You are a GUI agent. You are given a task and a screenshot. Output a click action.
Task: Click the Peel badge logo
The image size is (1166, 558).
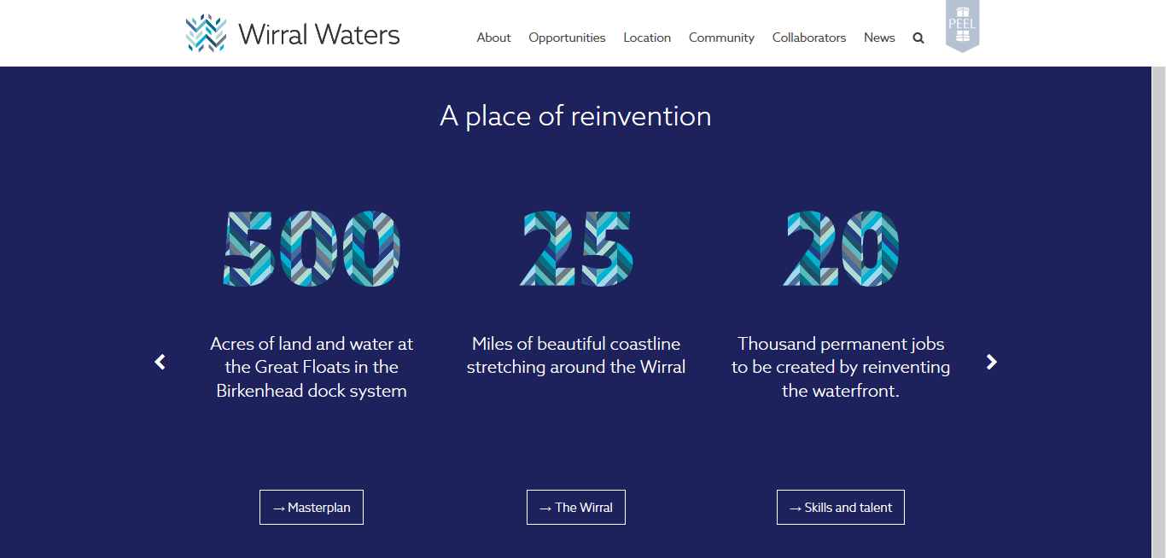[962, 26]
